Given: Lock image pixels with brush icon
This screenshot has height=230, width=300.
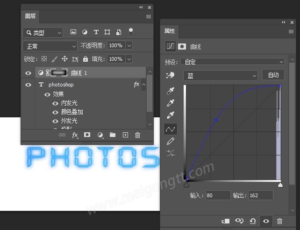Looking at the screenshot, I should tap(55, 59).
